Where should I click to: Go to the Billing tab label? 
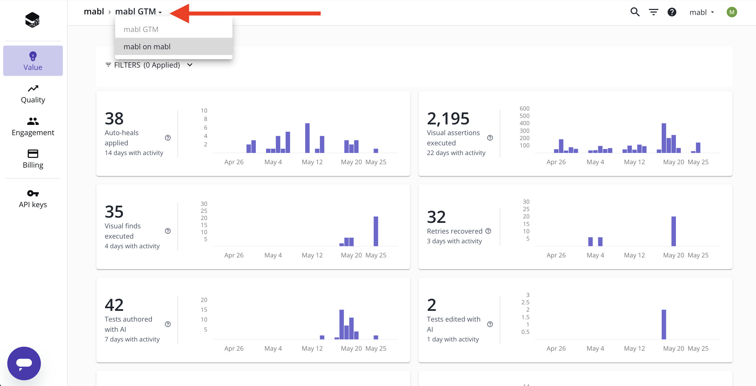click(x=33, y=165)
